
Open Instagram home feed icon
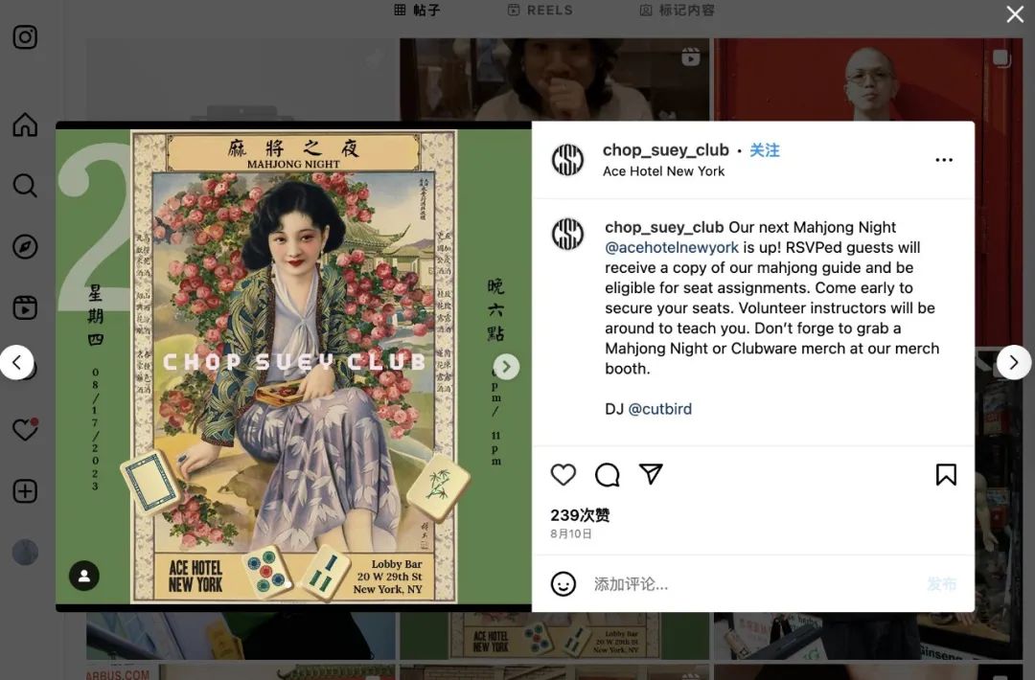point(25,125)
